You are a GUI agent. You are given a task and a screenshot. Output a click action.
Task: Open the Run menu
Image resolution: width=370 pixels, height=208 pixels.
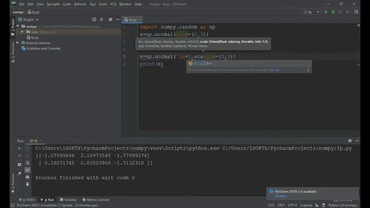click(x=92, y=4)
